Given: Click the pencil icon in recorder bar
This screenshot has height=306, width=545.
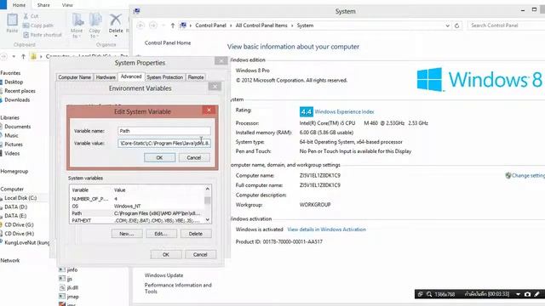Looking at the screenshot, I should coord(537,294).
